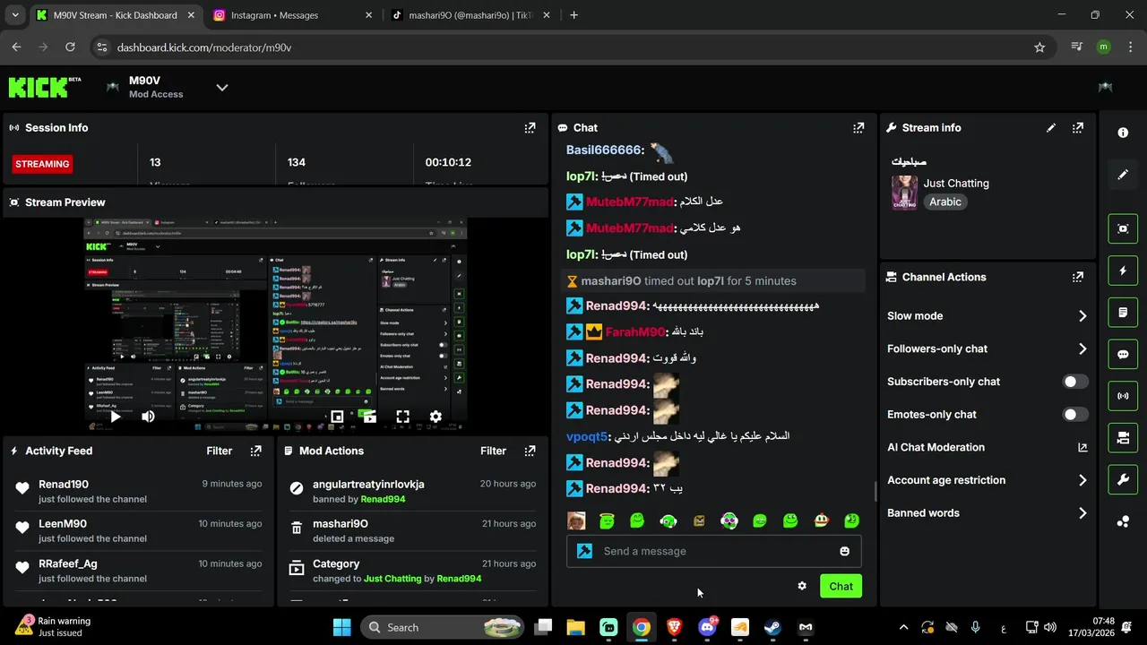Open the M90V channel dropdown chevron
Image resolution: width=1147 pixels, height=645 pixels.
coord(222,87)
